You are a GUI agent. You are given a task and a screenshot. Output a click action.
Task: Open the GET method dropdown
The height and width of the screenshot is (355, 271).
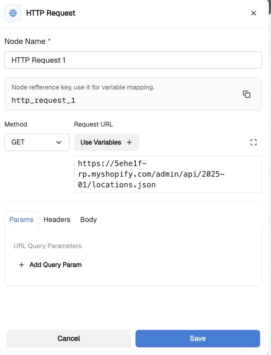37,142
